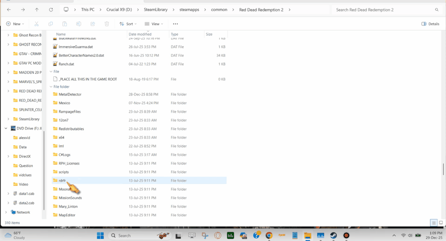Click the Cut scissors icon
Screen dimensions: 446x241
pyautogui.click(x=36, y=24)
